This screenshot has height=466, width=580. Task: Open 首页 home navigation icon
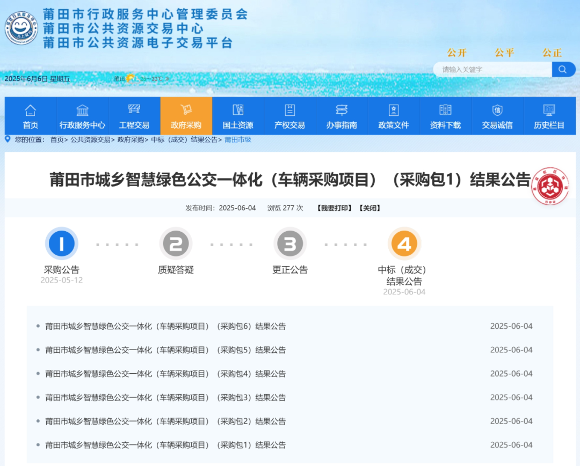pyautogui.click(x=31, y=116)
